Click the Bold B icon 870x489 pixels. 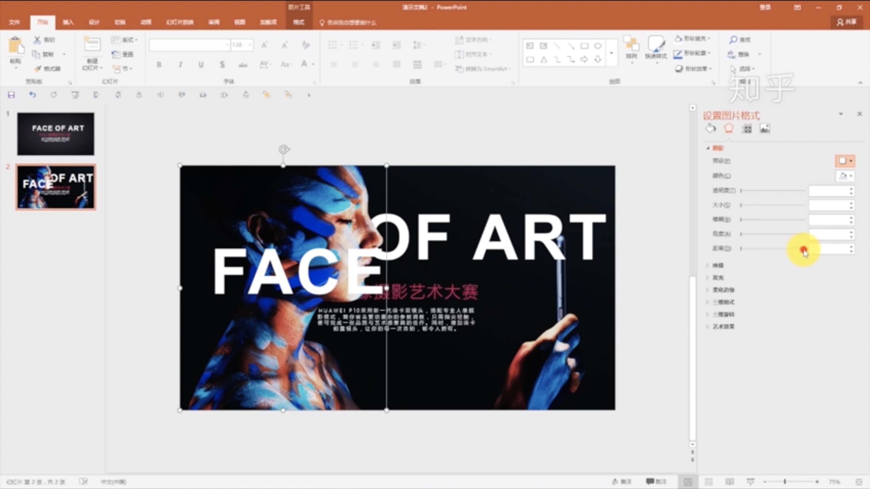159,64
